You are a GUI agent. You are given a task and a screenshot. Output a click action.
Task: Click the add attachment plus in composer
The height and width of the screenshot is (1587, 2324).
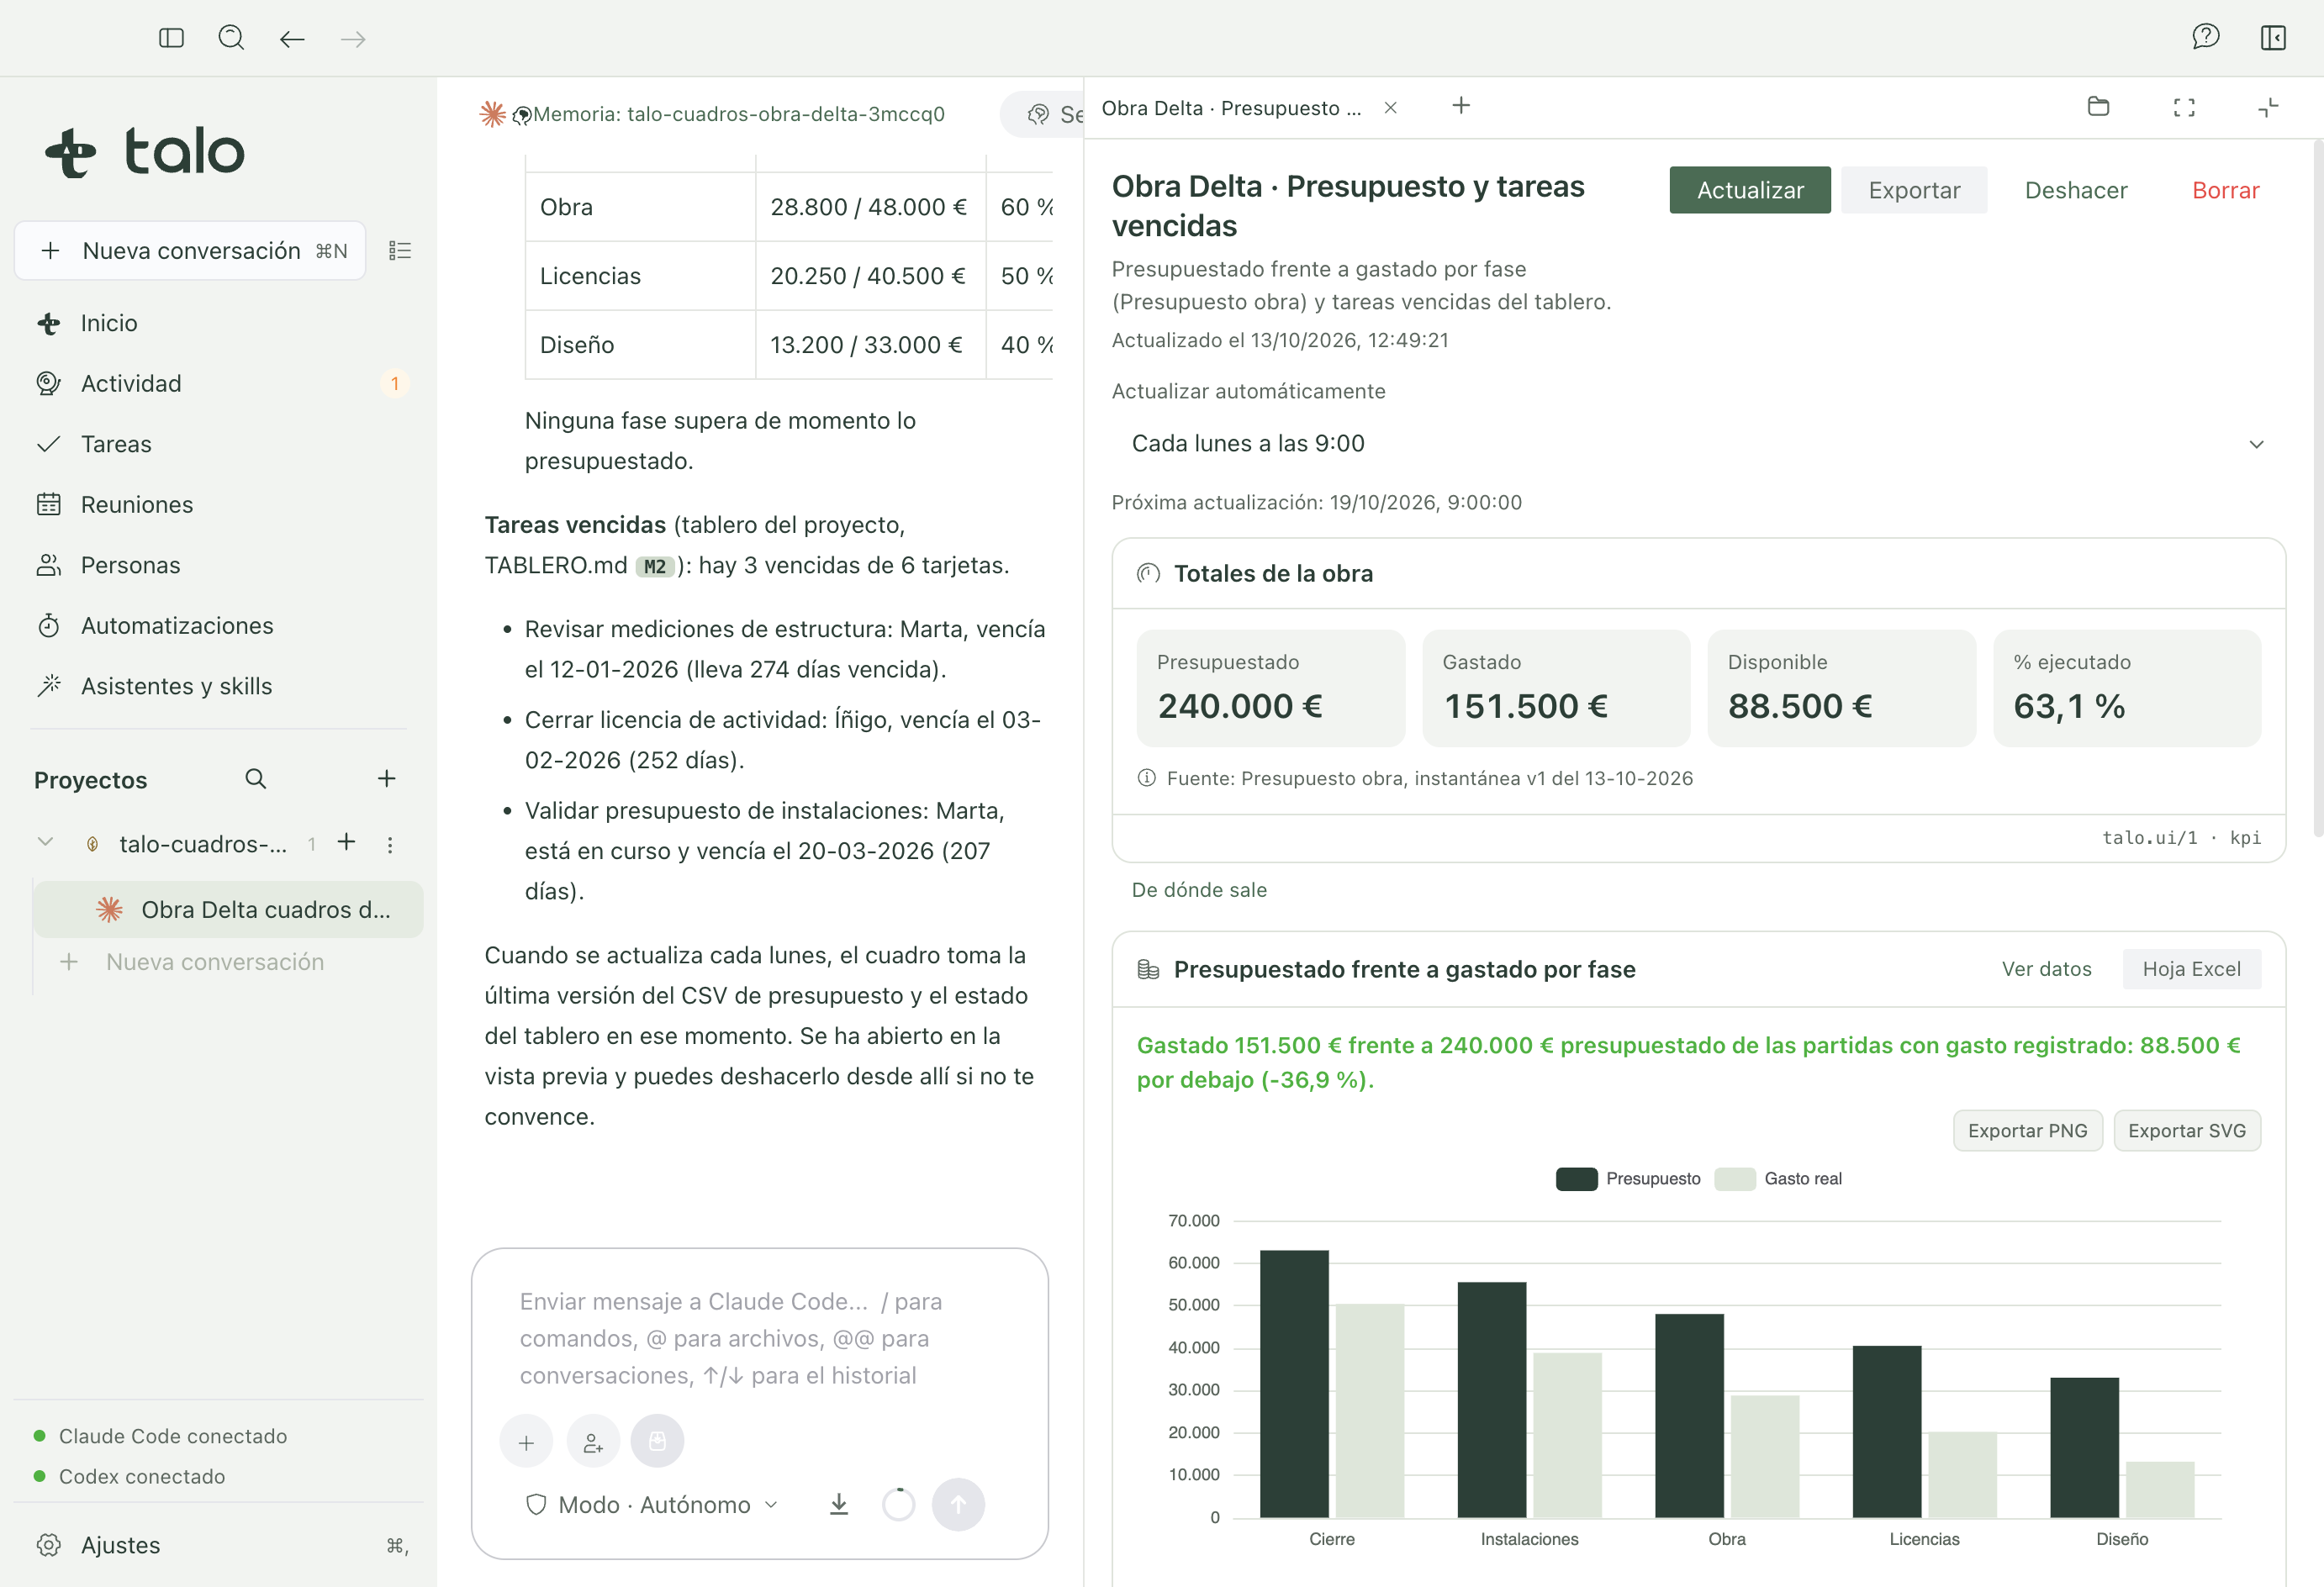(526, 1442)
